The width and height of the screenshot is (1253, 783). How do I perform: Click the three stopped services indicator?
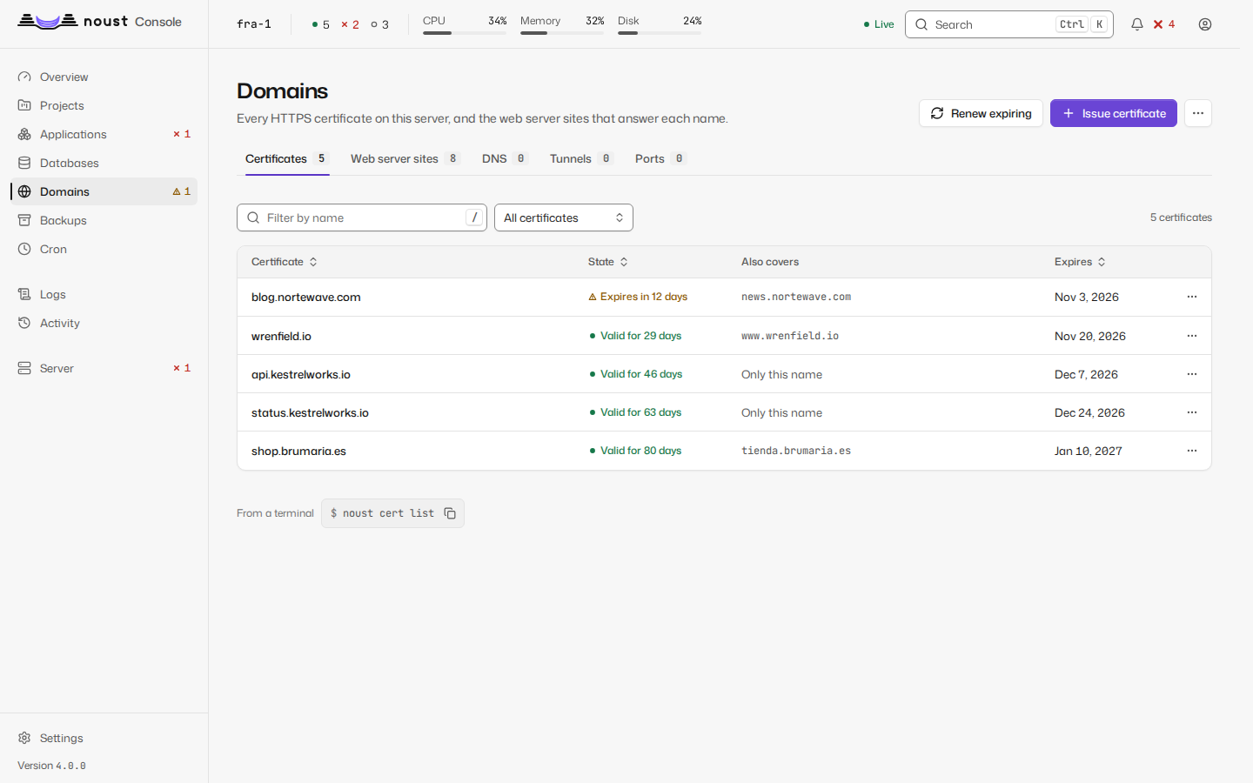pyautogui.click(x=379, y=24)
